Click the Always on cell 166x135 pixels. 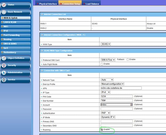pyautogui.click(x=156, y=24)
